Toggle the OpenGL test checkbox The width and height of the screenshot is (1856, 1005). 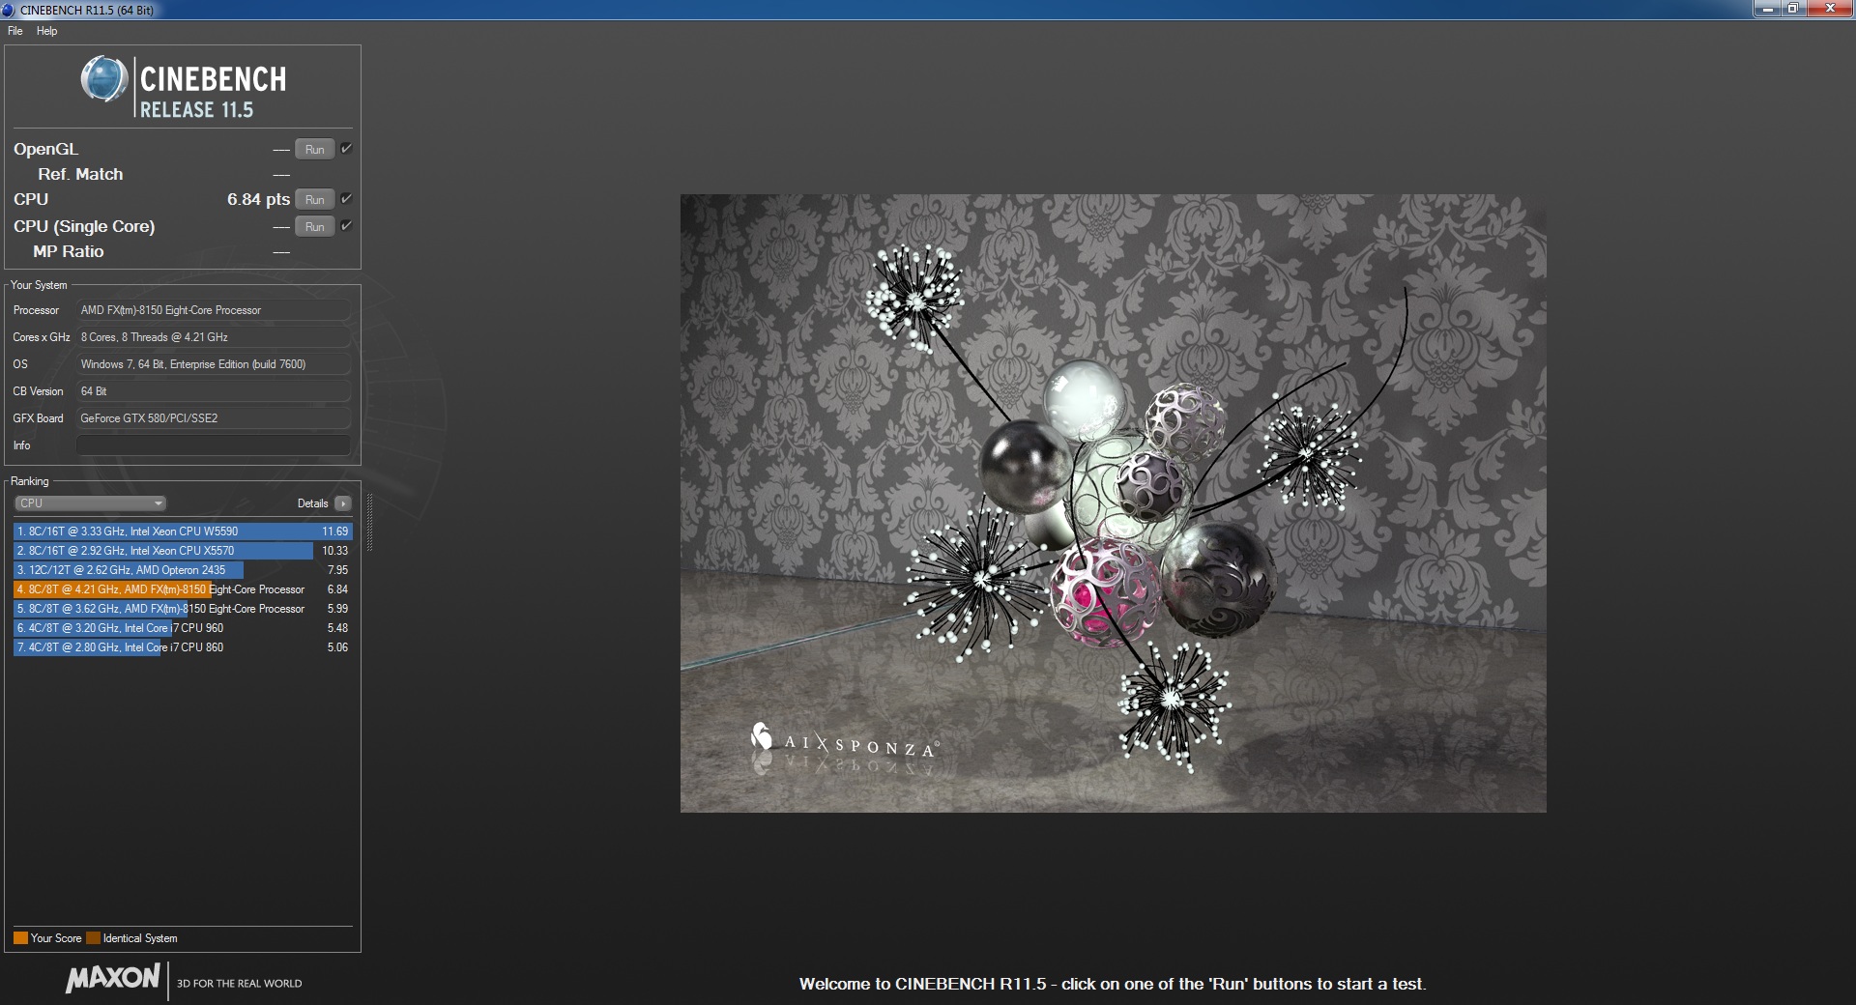pos(346,148)
